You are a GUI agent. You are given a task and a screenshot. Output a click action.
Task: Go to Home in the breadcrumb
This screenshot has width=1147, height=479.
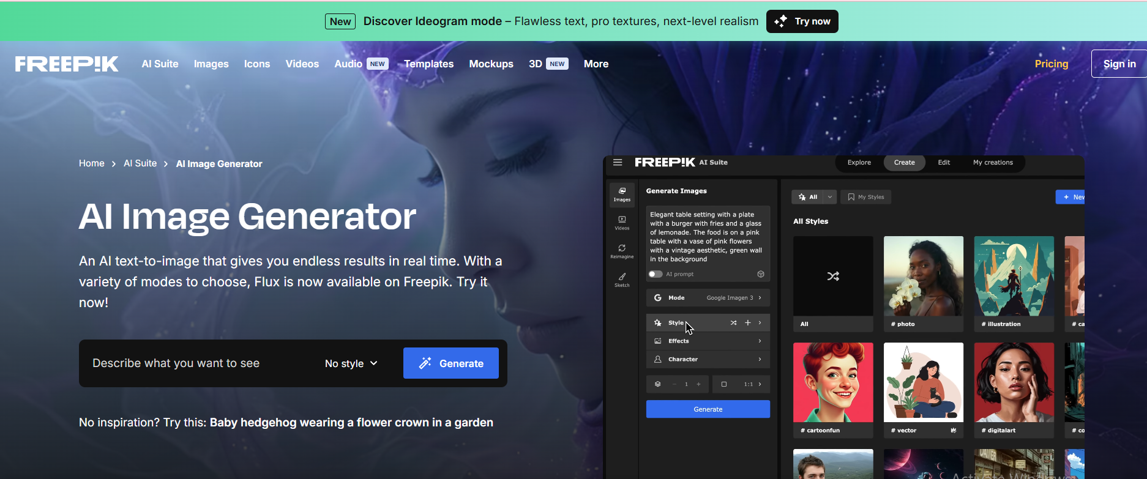tap(92, 163)
